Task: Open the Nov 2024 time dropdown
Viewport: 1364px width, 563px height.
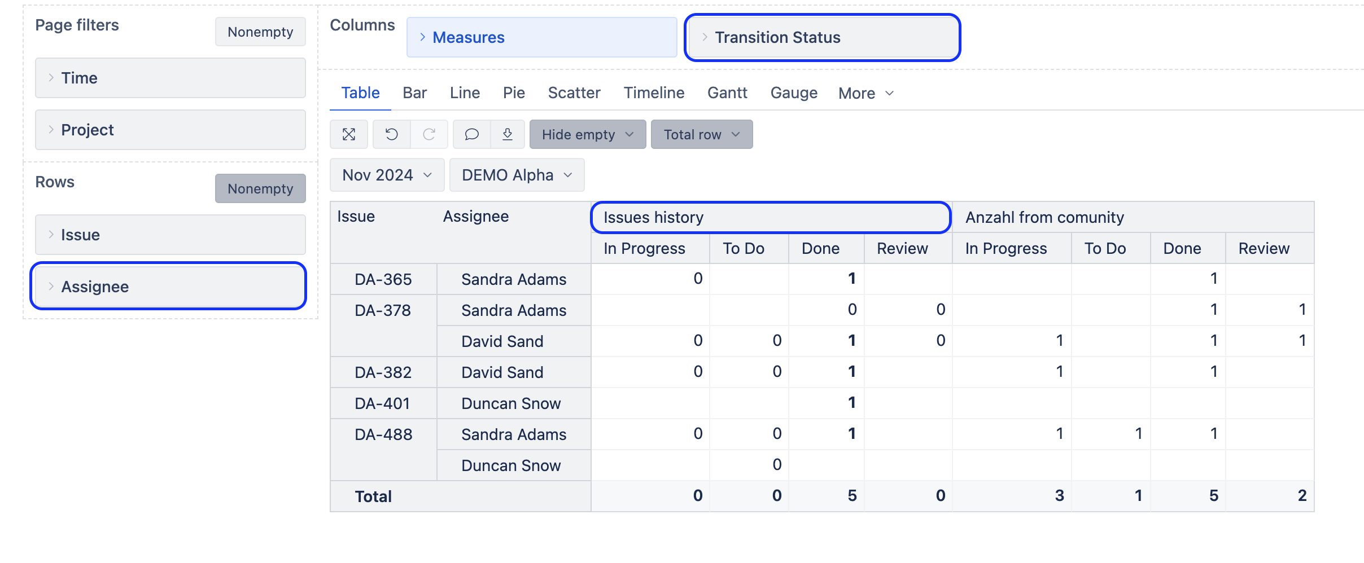Action: pyautogui.click(x=387, y=175)
